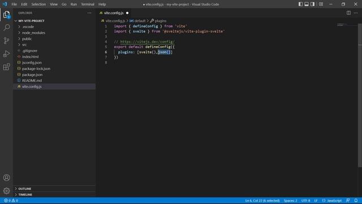Open README.md file

(x=54, y=80)
